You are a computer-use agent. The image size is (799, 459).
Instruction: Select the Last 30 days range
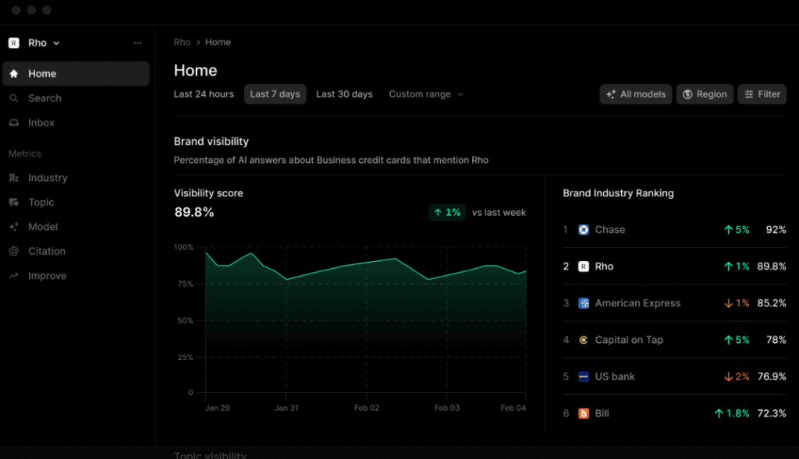click(x=344, y=94)
